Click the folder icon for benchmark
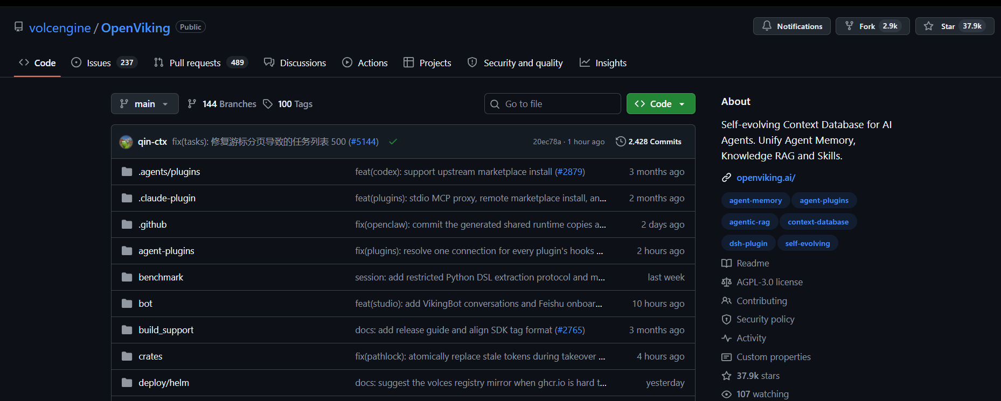 pyautogui.click(x=127, y=277)
